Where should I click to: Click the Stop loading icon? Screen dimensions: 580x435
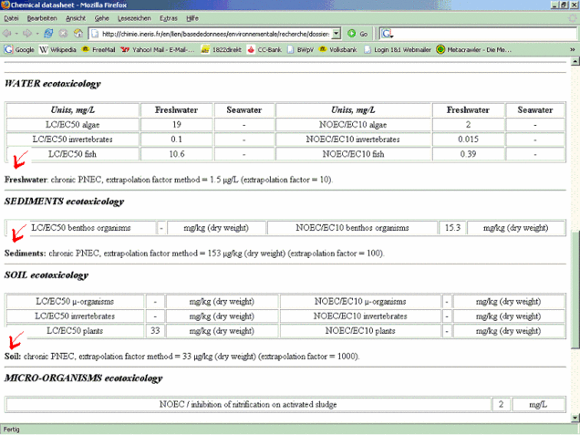pyautogui.click(x=63, y=34)
